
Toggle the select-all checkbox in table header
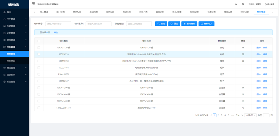click(x=39, y=41)
